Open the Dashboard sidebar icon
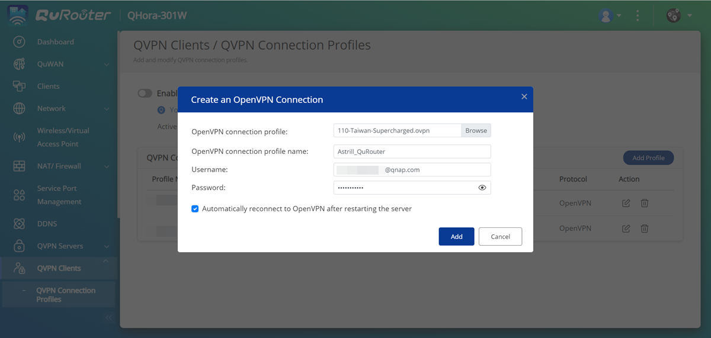Viewport: 711px width, 338px height. (19, 42)
